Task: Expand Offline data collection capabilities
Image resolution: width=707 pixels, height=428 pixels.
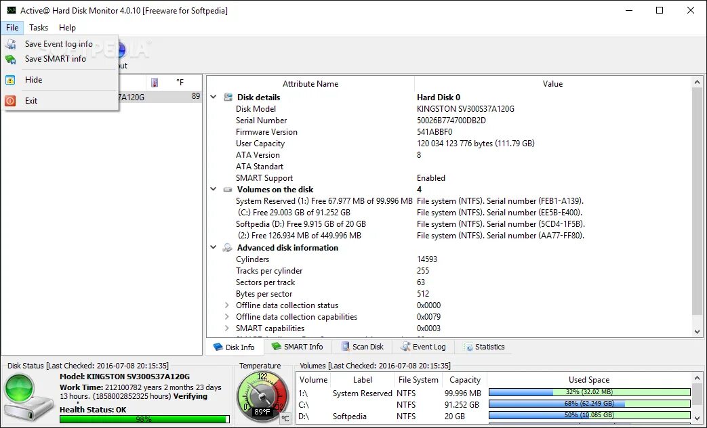Action: (x=227, y=317)
